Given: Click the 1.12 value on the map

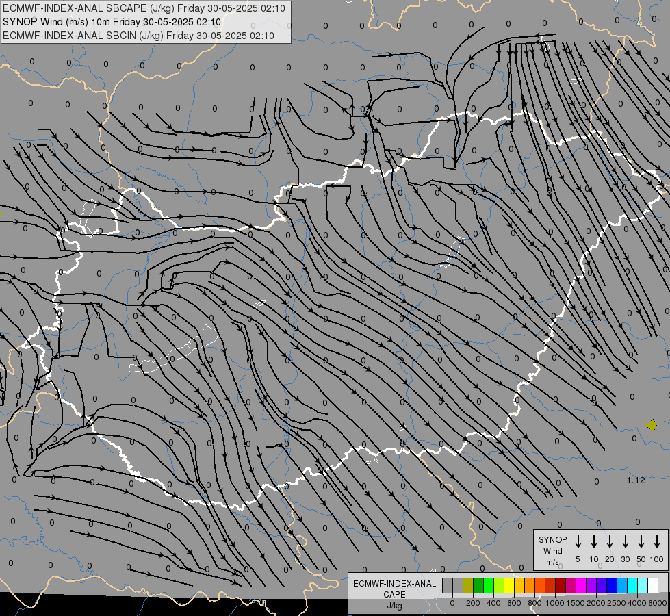Looking at the screenshot, I should pos(636,480).
